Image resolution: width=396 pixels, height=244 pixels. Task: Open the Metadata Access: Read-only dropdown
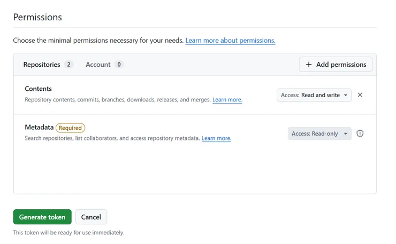(319, 133)
